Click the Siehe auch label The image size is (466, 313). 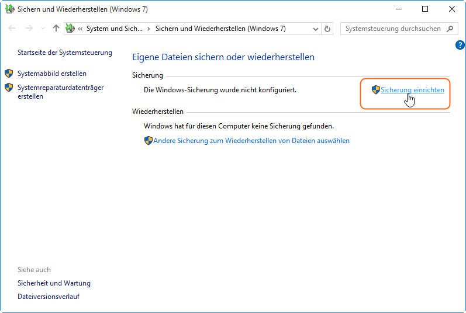(34, 270)
